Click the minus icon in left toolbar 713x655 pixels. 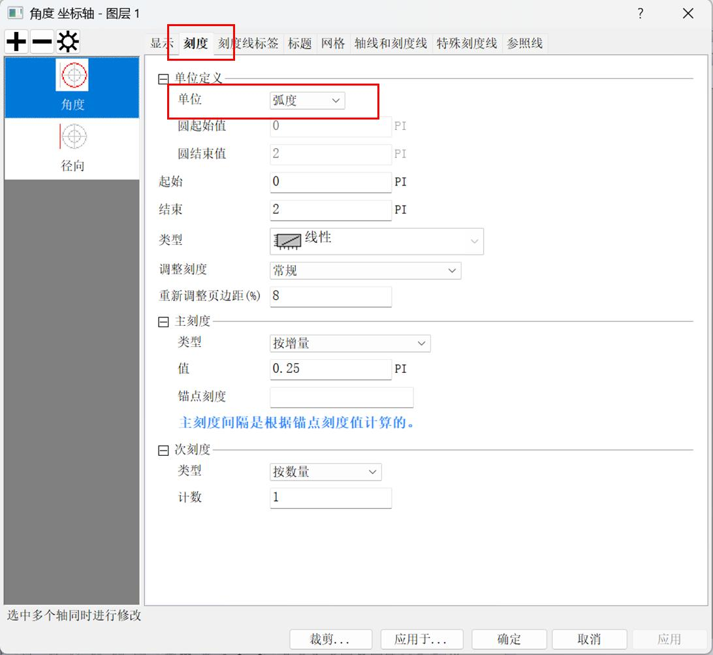[x=42, y=42]
